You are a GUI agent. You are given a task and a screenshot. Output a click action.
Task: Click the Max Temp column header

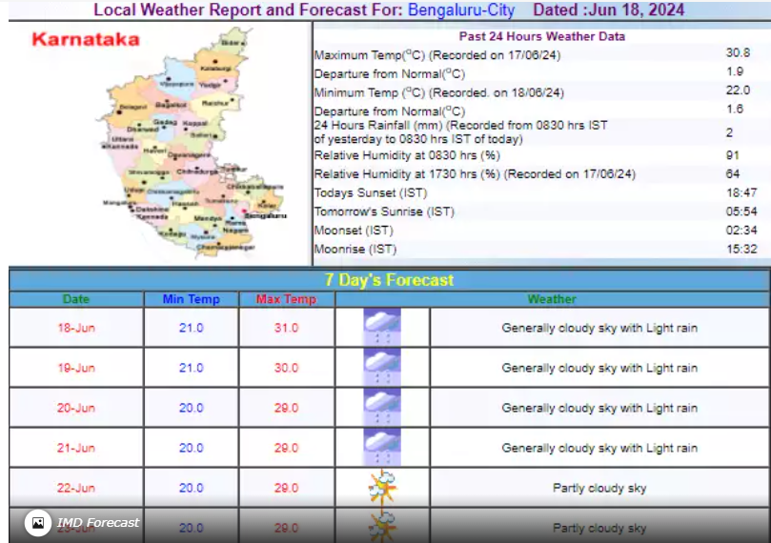(286, 299)
